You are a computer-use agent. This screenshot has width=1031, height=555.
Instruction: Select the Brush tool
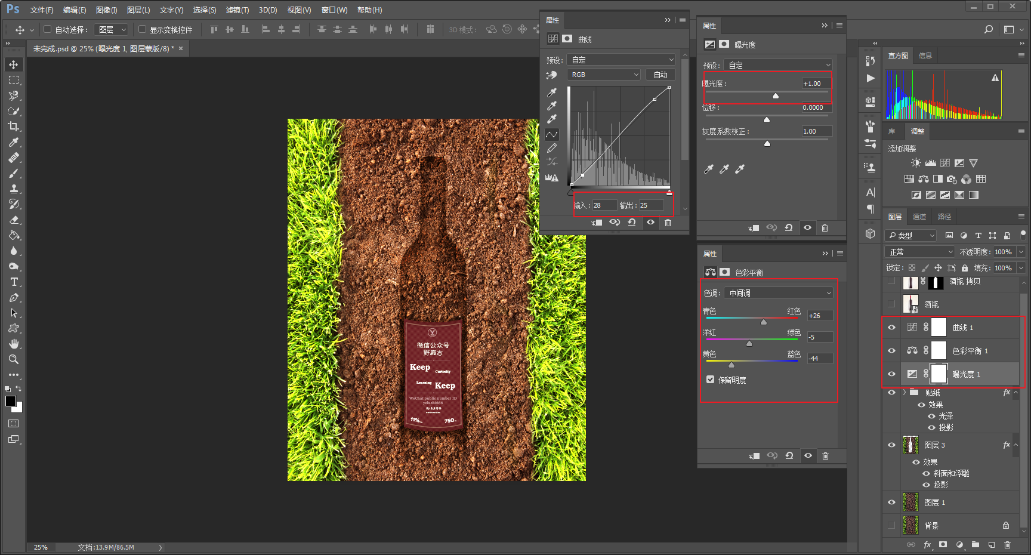coord(14,173)
